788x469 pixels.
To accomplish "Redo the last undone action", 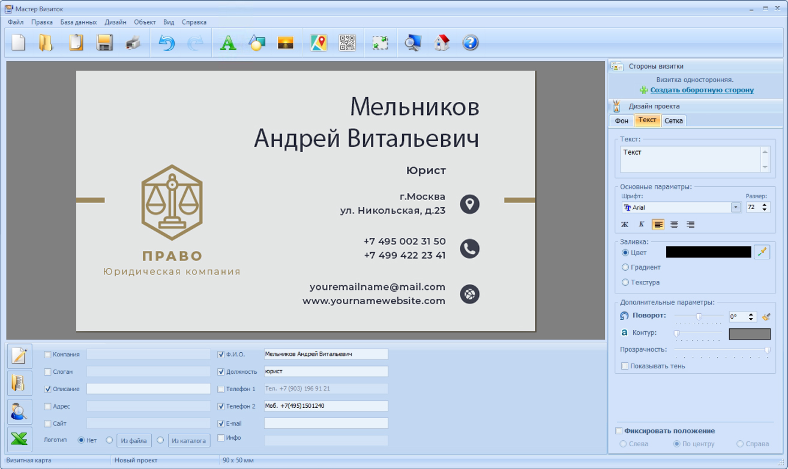I will (x=195, y=43).
